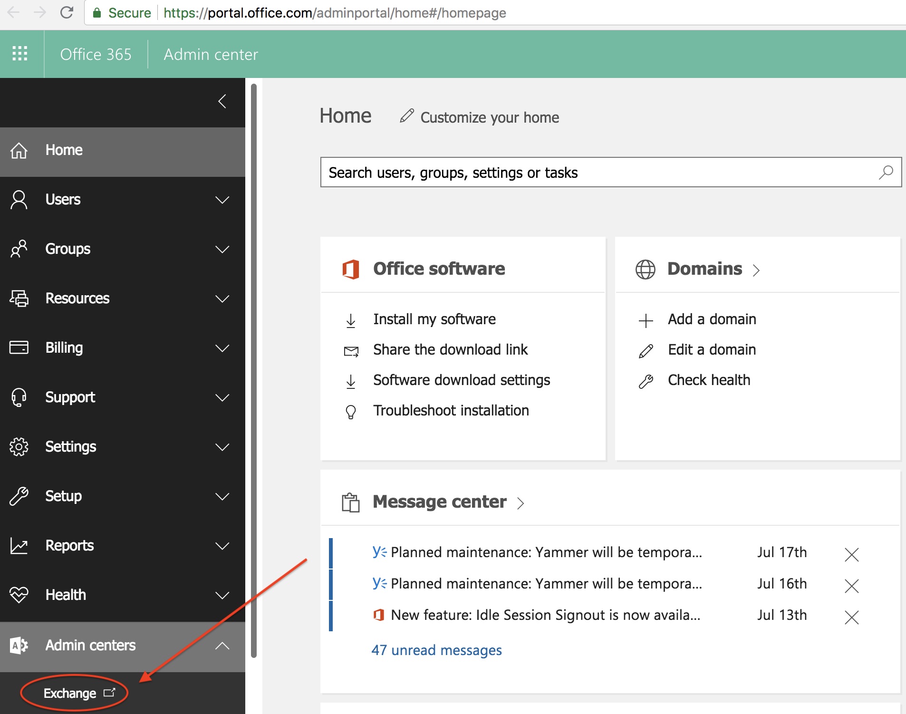Open the Domains card heading
The height and width of the screenshot is (714, 906).
(704, 269)
